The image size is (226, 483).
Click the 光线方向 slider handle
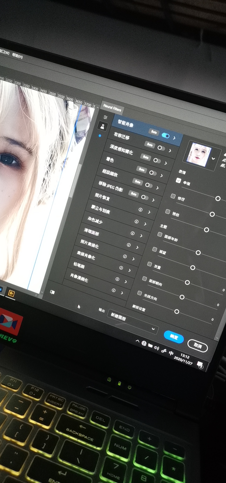click(x=177, y=312)
